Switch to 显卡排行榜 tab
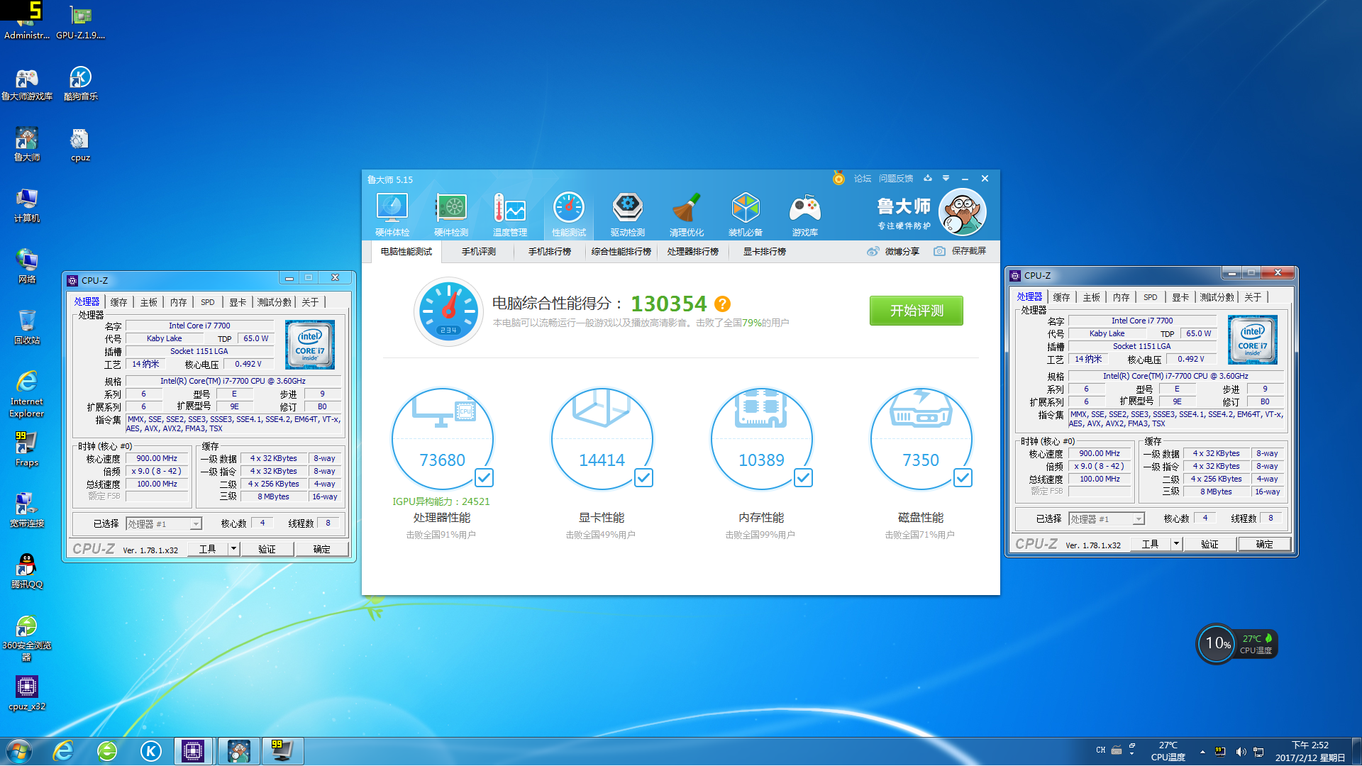This screenshot has width=1362, height=766. click(x=765, y=252)
